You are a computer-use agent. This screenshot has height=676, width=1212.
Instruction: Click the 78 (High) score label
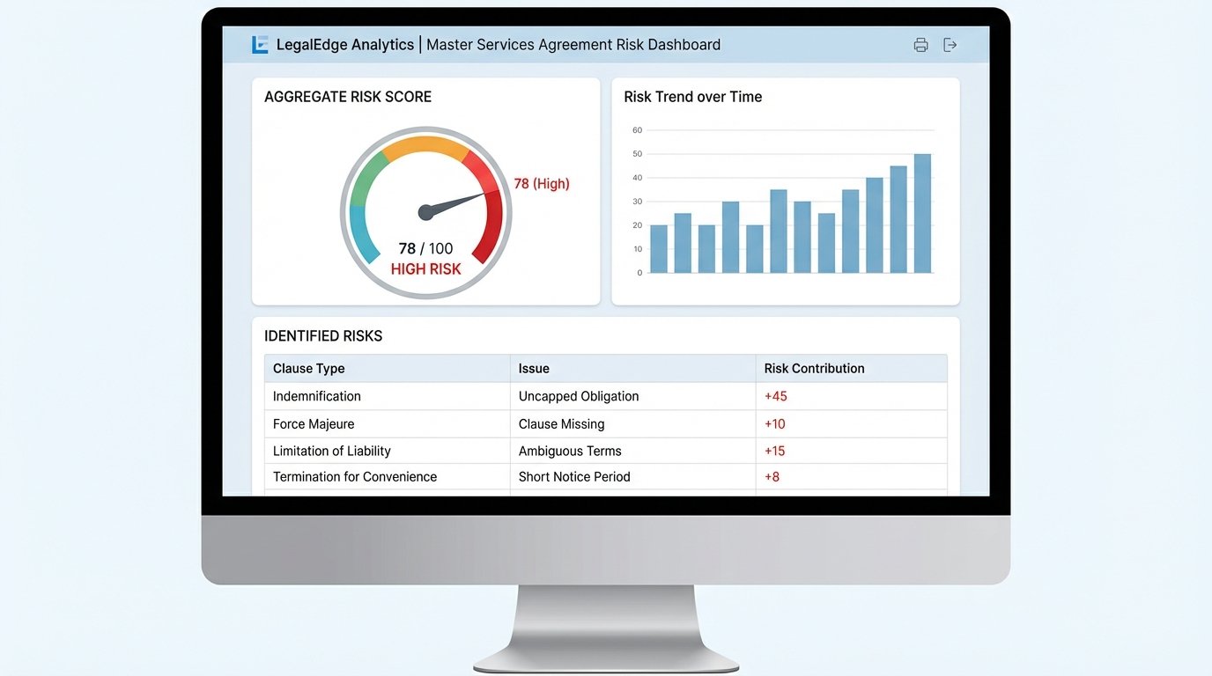[x=541, y=183]
